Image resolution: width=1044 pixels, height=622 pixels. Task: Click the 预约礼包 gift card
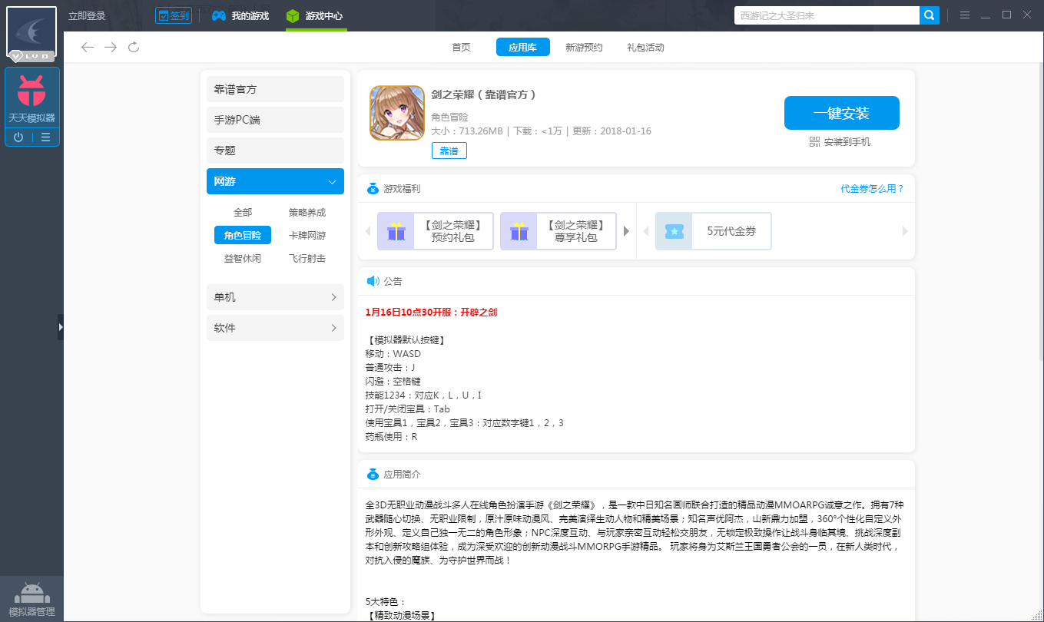click(435, 231)
